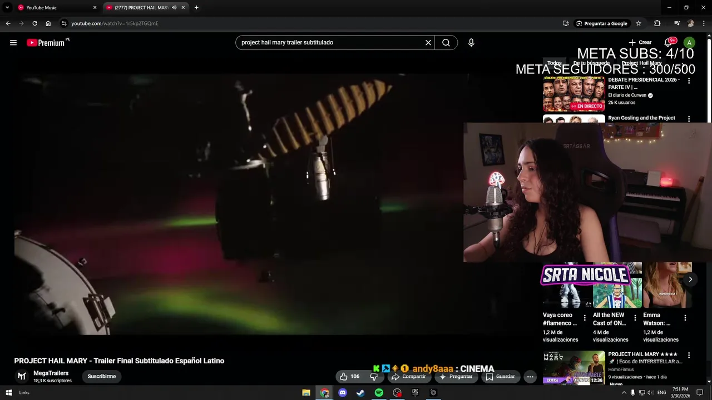
Task: Open options for Ryan Gosling video
Action: tap(689, 119)
